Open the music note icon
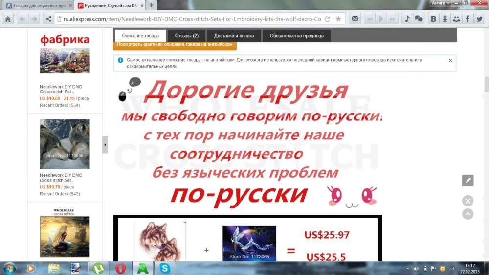This screenshot has width=489, height=275. 407,19
